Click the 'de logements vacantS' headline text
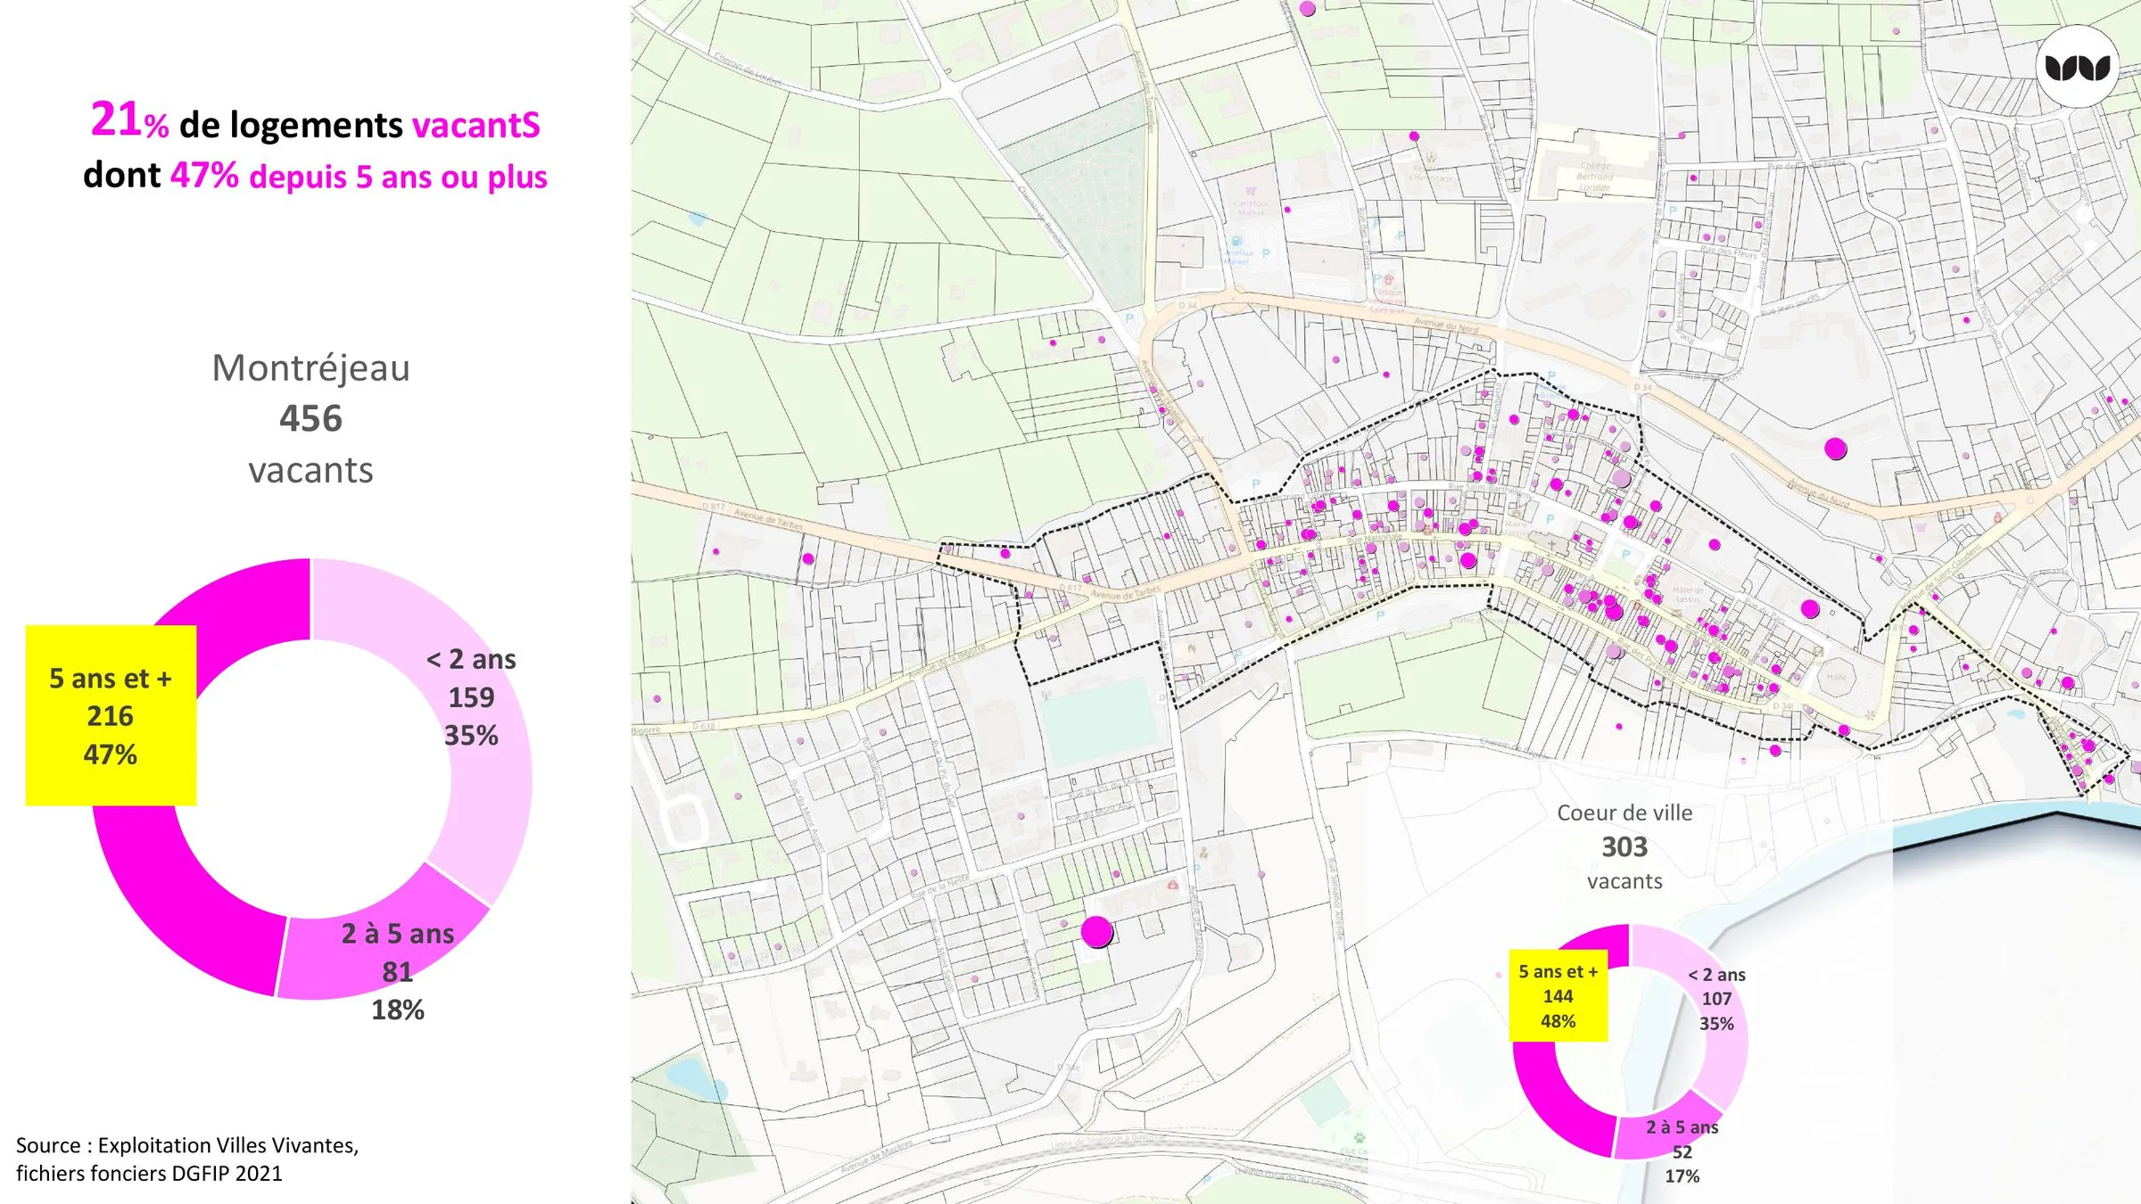This screenshot has height=1204, width=2141. 360,125
